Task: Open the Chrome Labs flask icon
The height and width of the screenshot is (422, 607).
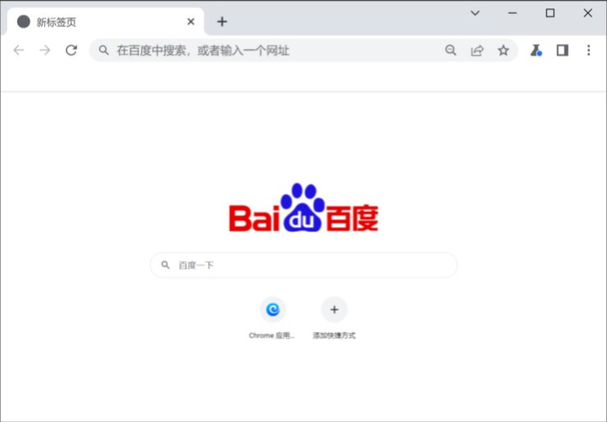Action: point(536,50)
